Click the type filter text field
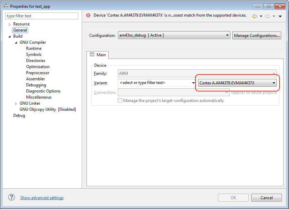 [42, 16]
